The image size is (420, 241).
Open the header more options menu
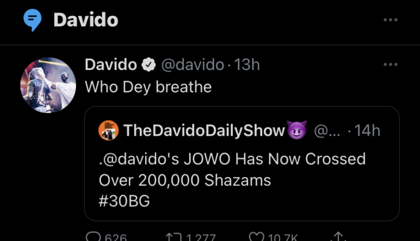tap(390, 20)
